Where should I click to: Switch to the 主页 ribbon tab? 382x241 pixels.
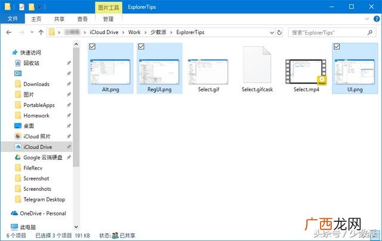(x=36, y=19)
